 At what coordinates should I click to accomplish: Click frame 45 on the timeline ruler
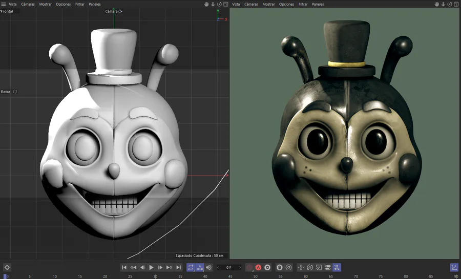coord(230,276)
